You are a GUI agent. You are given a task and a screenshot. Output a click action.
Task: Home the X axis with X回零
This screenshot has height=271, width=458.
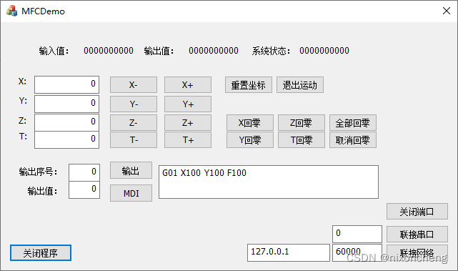point(250,122)
